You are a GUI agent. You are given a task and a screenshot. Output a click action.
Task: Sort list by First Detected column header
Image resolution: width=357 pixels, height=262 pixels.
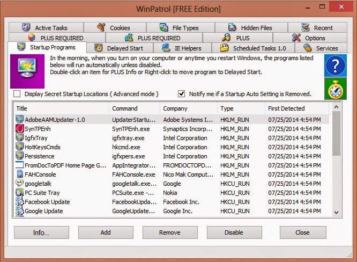coord(297,108)
